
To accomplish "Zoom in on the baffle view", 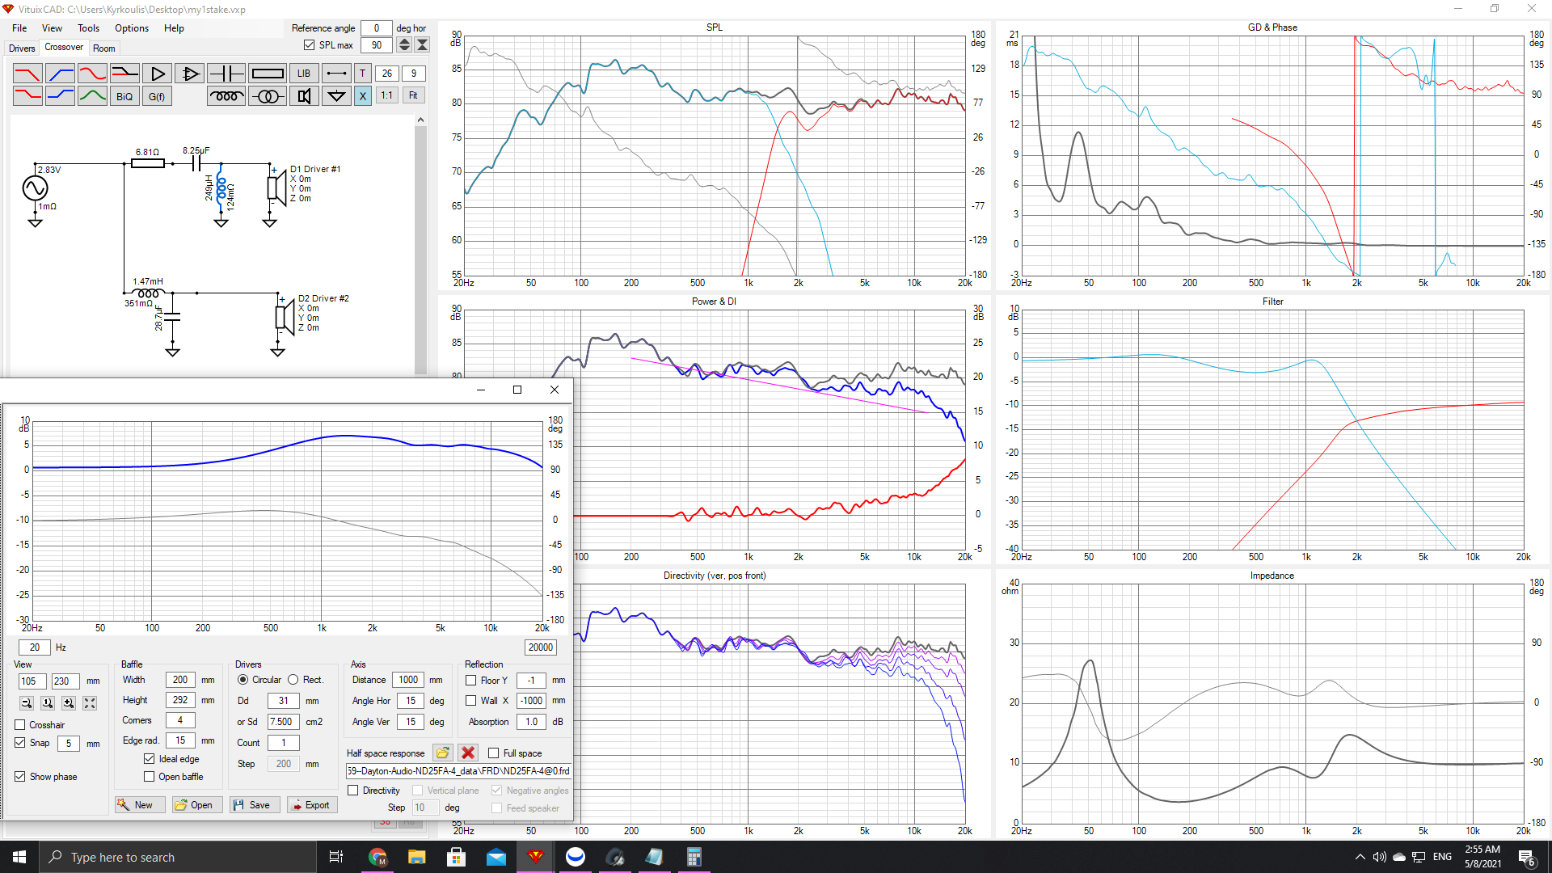I will tap(69, 703).
